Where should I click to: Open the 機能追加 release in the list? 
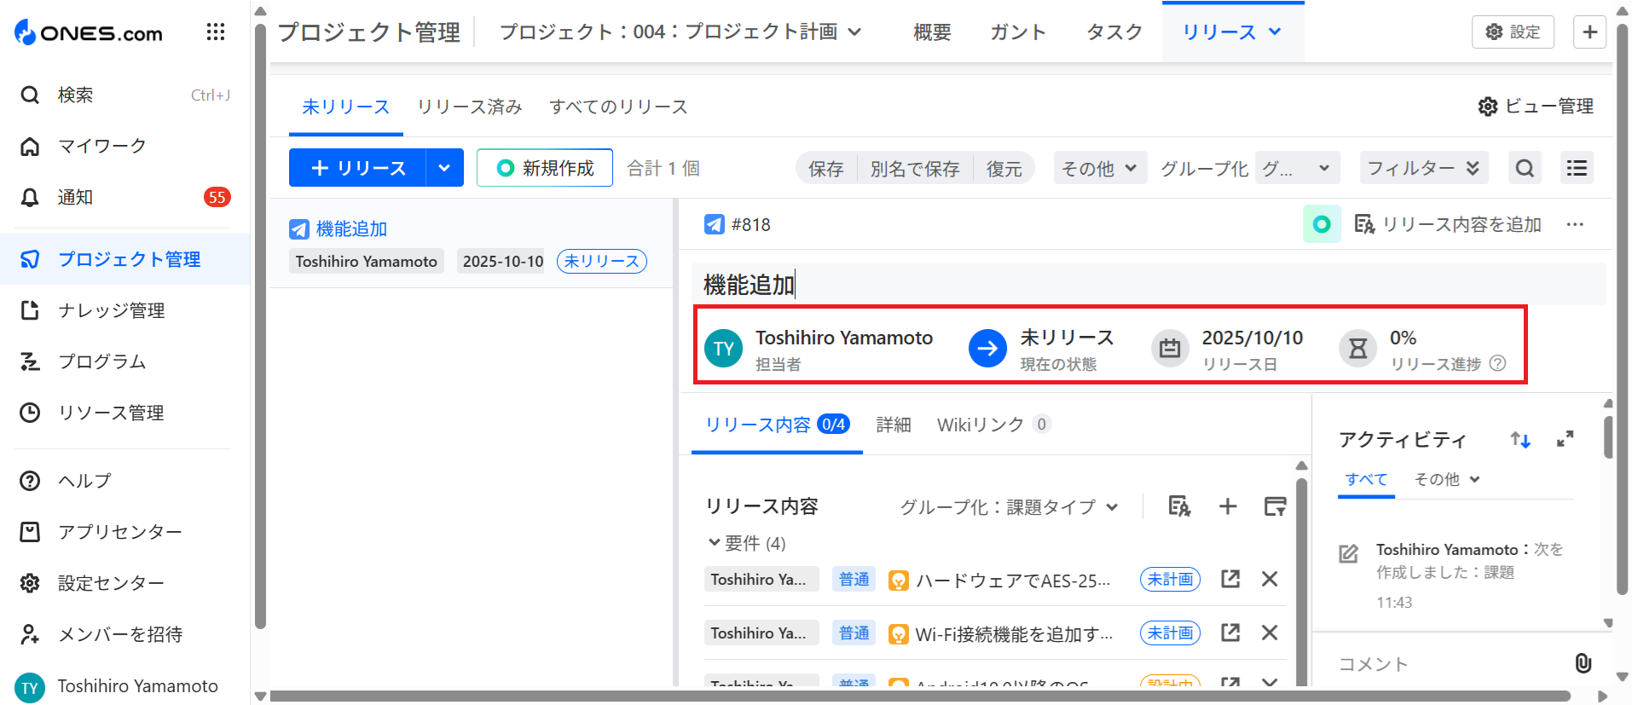click(351, 228)
